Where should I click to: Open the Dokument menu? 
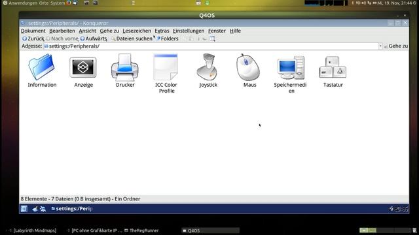point(33,31)
